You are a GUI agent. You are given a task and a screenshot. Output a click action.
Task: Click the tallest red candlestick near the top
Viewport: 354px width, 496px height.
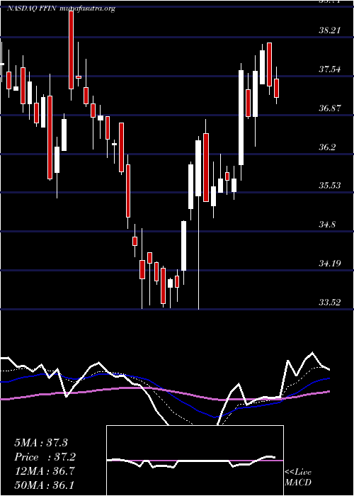click(71, 50)
